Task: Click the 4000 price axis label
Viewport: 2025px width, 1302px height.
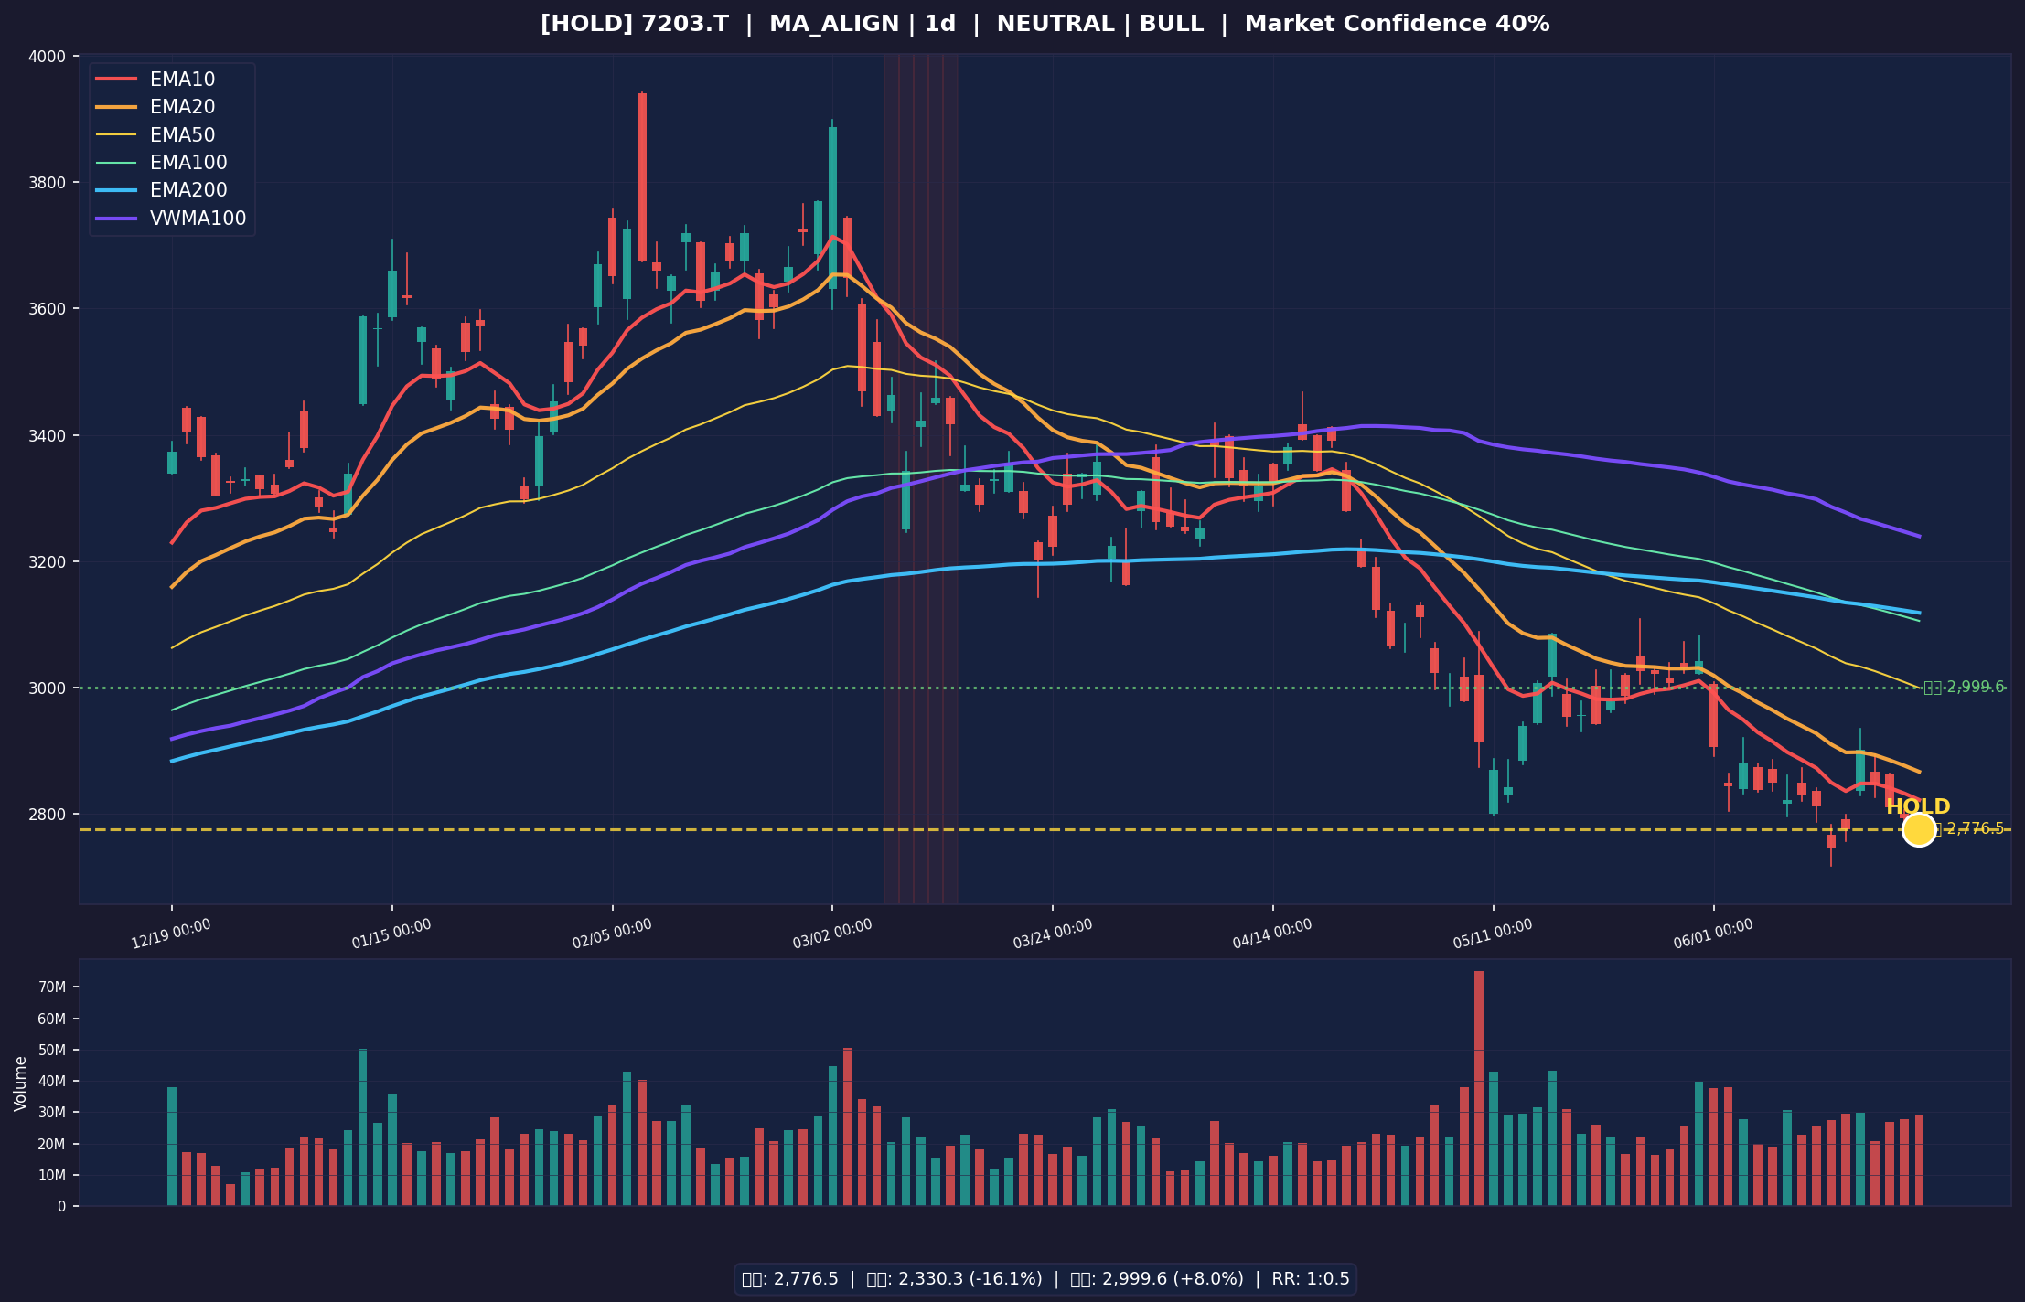Action: (x=48, y=57)
